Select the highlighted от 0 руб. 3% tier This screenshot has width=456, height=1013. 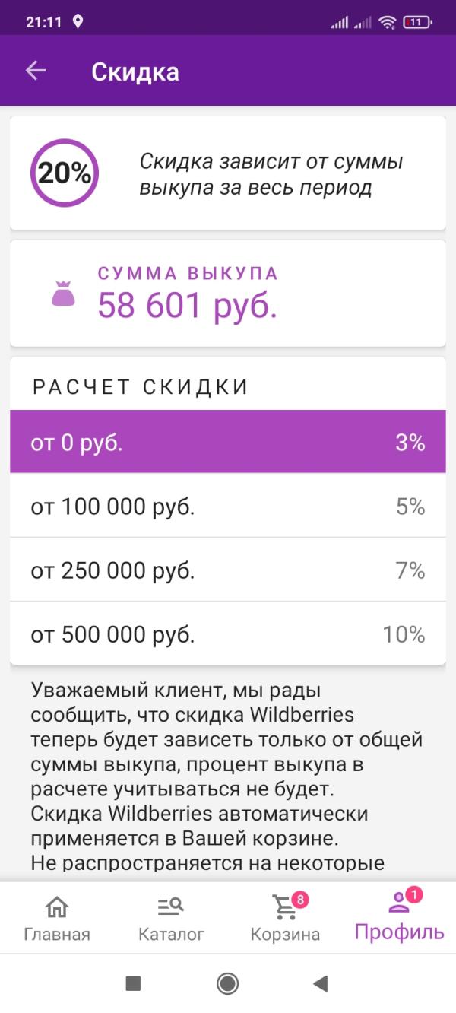point(228,443)
